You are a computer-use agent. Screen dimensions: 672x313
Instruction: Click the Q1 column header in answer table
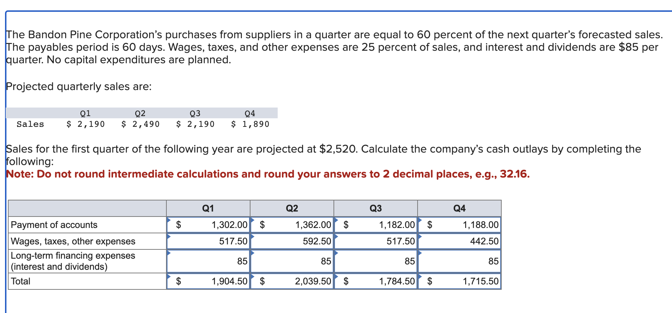(208, 208)
